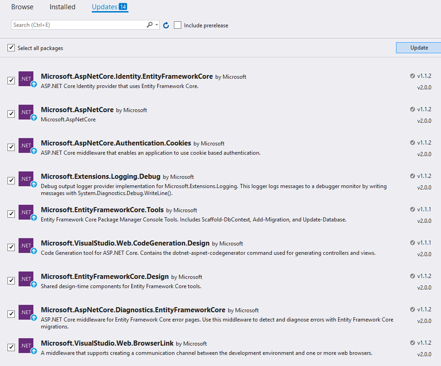The image size is (441, 366).
Task: Deselect Microsoft.AspNetCore.Diagnostics.EntityFrameworkCore checkbox
Action: (x=11, y=314)
